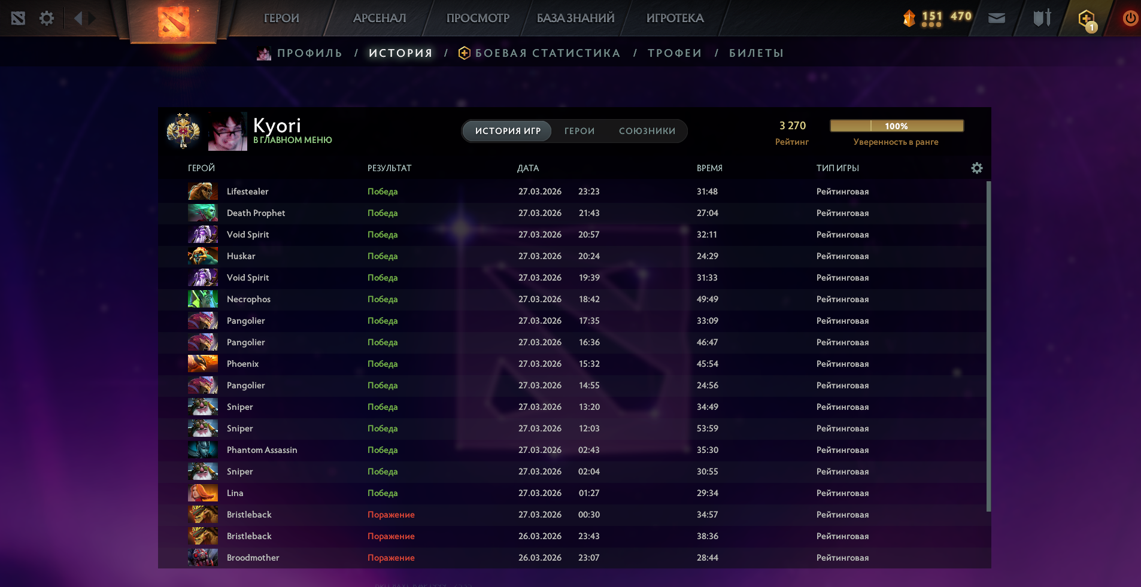
Task: Open the shards balance icon
Action: (x=909, y=19)
